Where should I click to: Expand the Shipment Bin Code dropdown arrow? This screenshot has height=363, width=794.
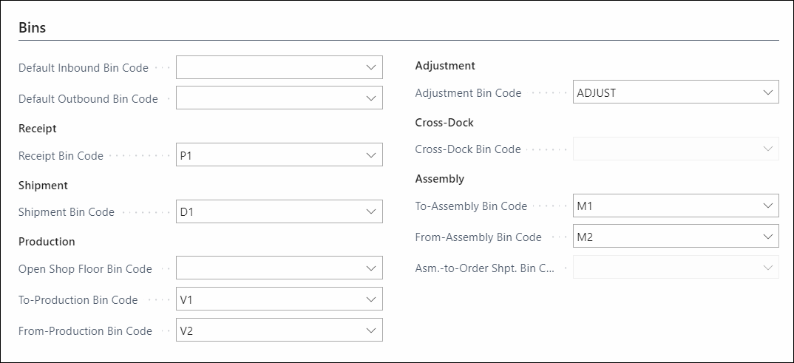coord(370,211)
